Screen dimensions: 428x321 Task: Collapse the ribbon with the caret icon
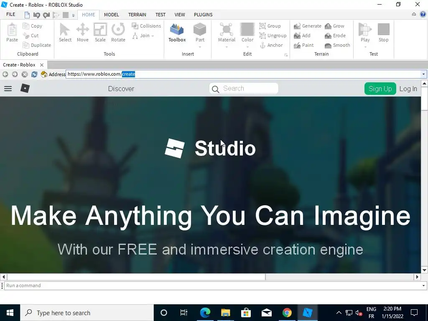tap(414, 15)
